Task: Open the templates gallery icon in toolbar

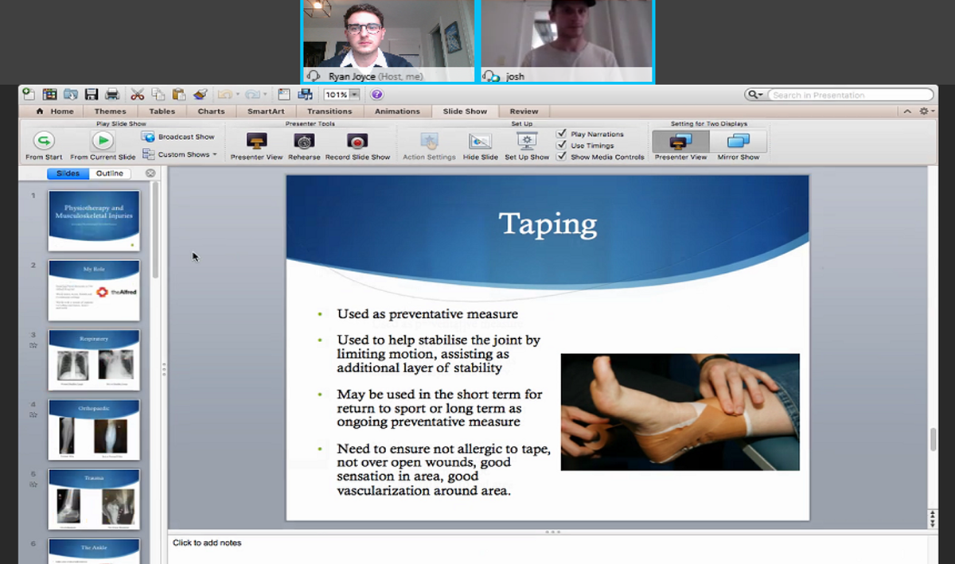Action: [x=49, y=94]
